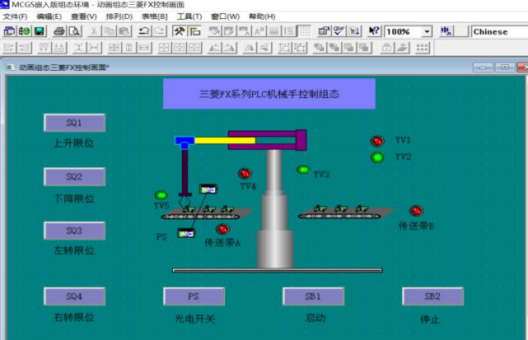
Task: Click the equal vertical spacing icon
Action: (x=79, y=48)
